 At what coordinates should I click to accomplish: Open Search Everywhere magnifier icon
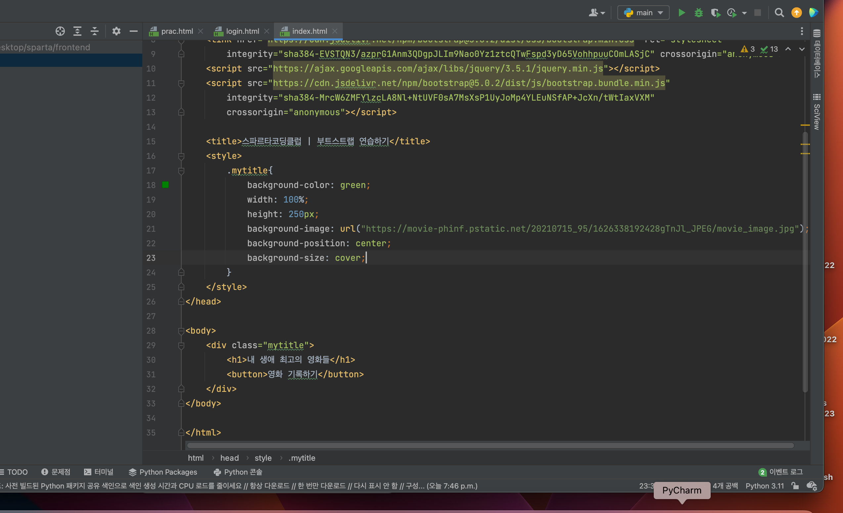[x=779, y=13]
